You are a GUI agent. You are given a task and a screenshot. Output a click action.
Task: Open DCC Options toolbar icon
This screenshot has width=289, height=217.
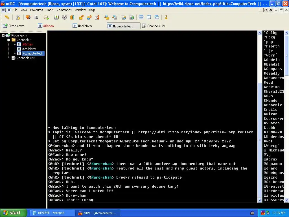coord(97,17)
